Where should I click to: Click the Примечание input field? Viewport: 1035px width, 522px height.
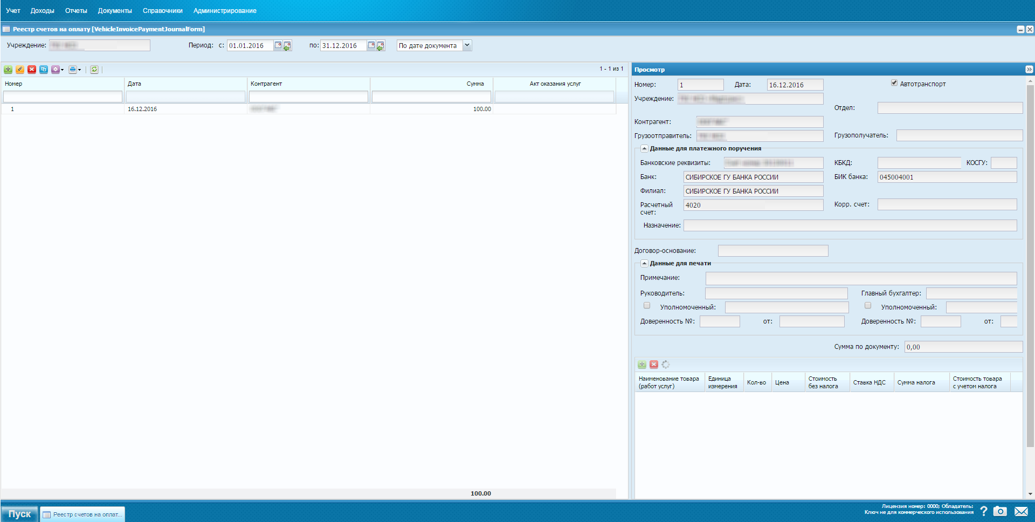[x=861, y=278]
